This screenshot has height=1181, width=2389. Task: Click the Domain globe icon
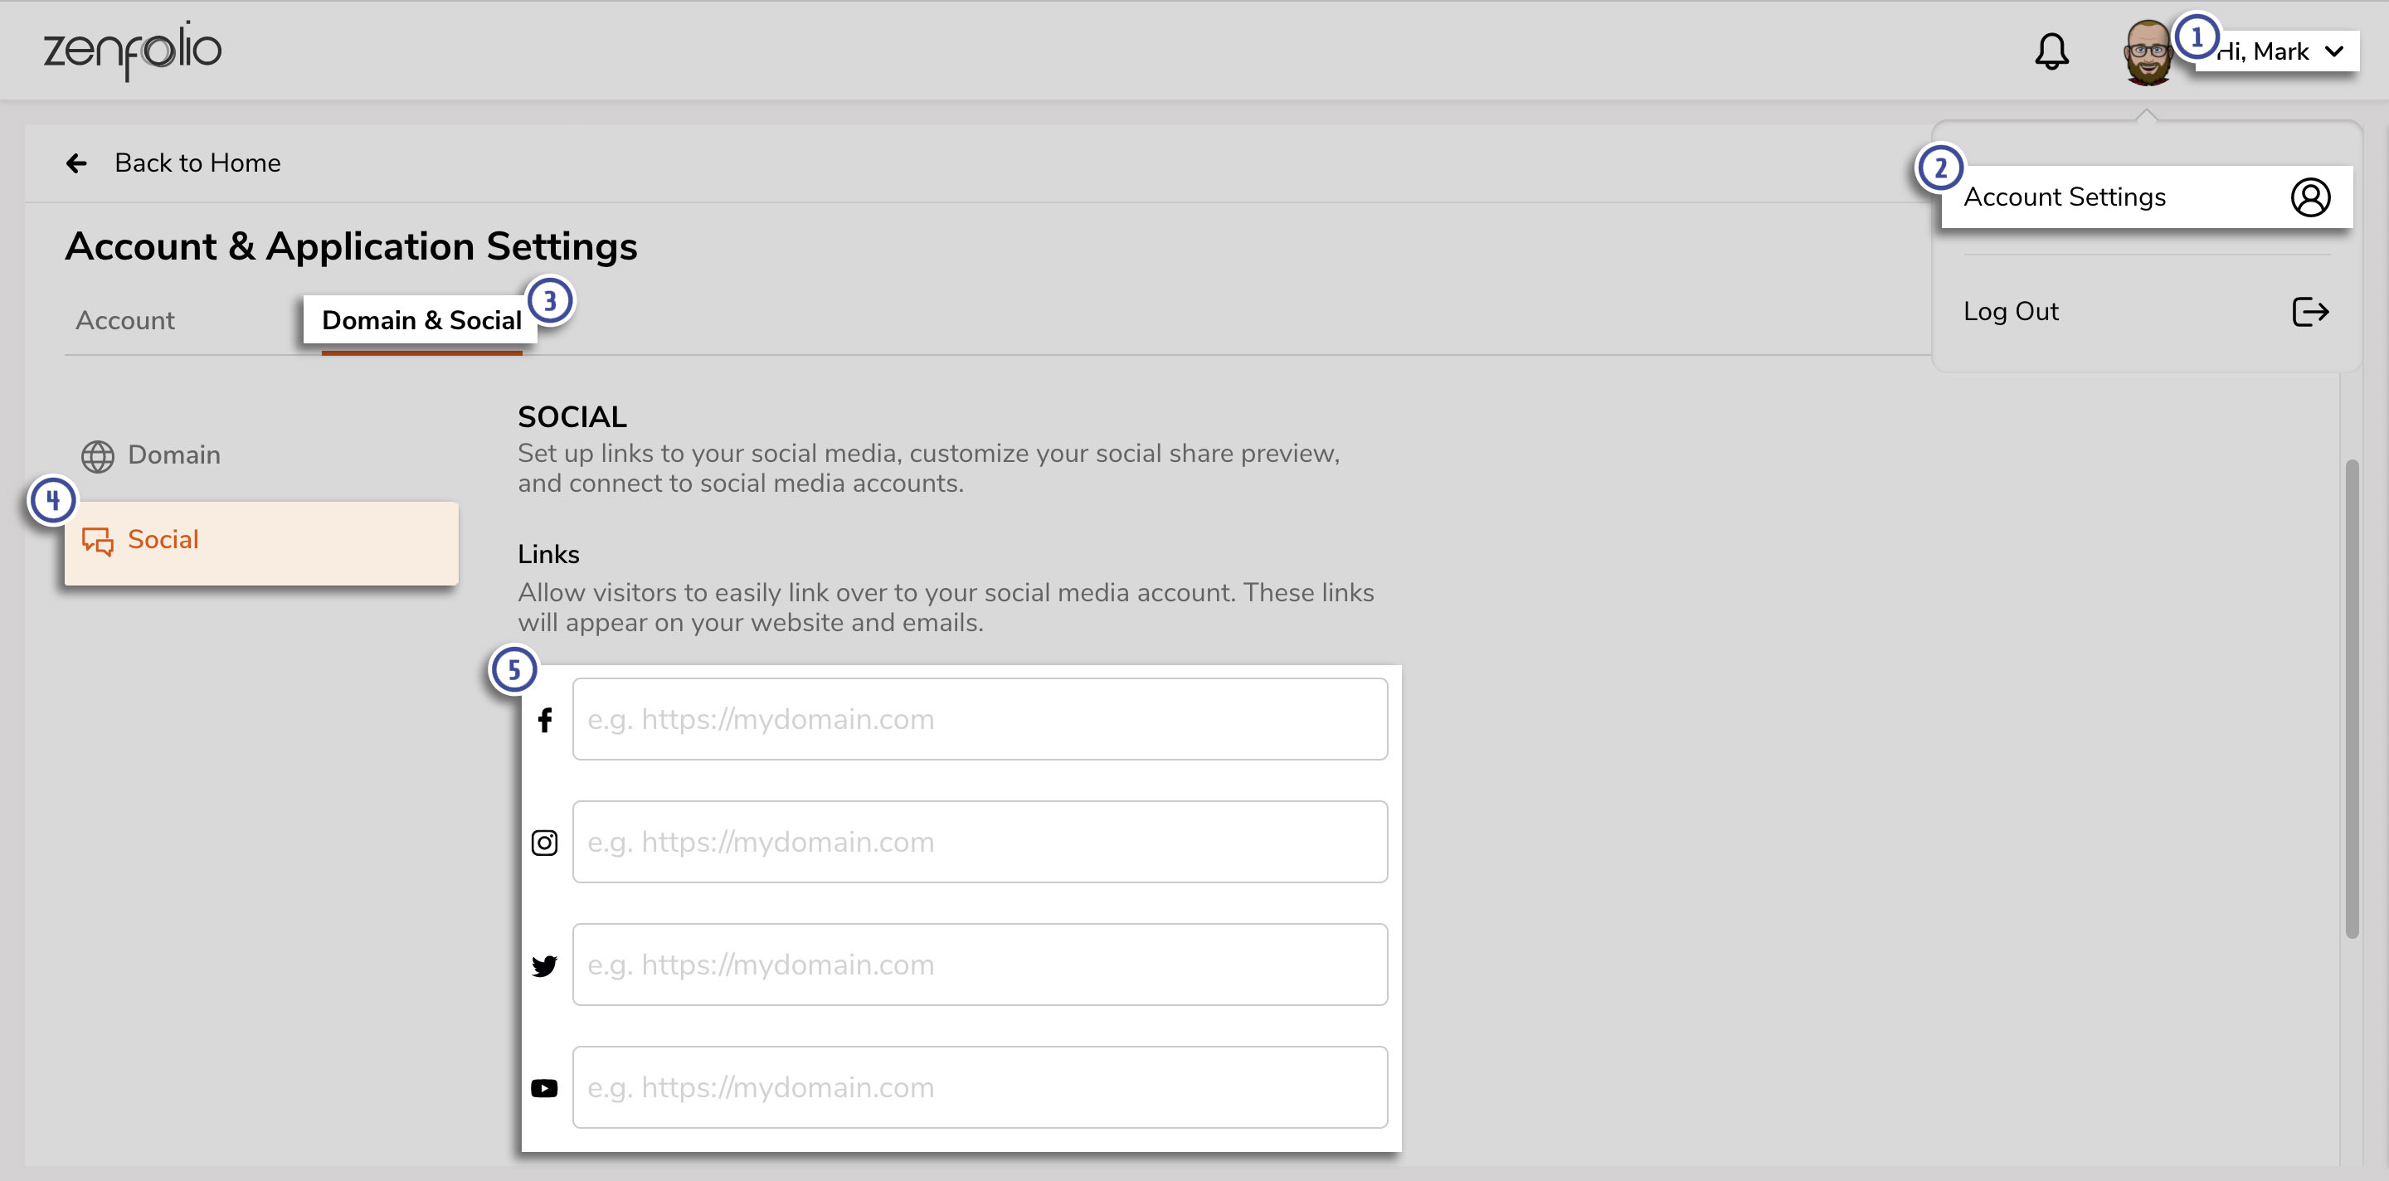coord(97,456)
